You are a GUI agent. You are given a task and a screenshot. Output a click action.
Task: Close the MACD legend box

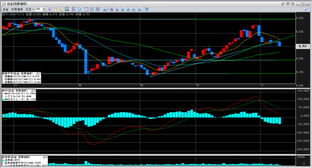[35, 90]
